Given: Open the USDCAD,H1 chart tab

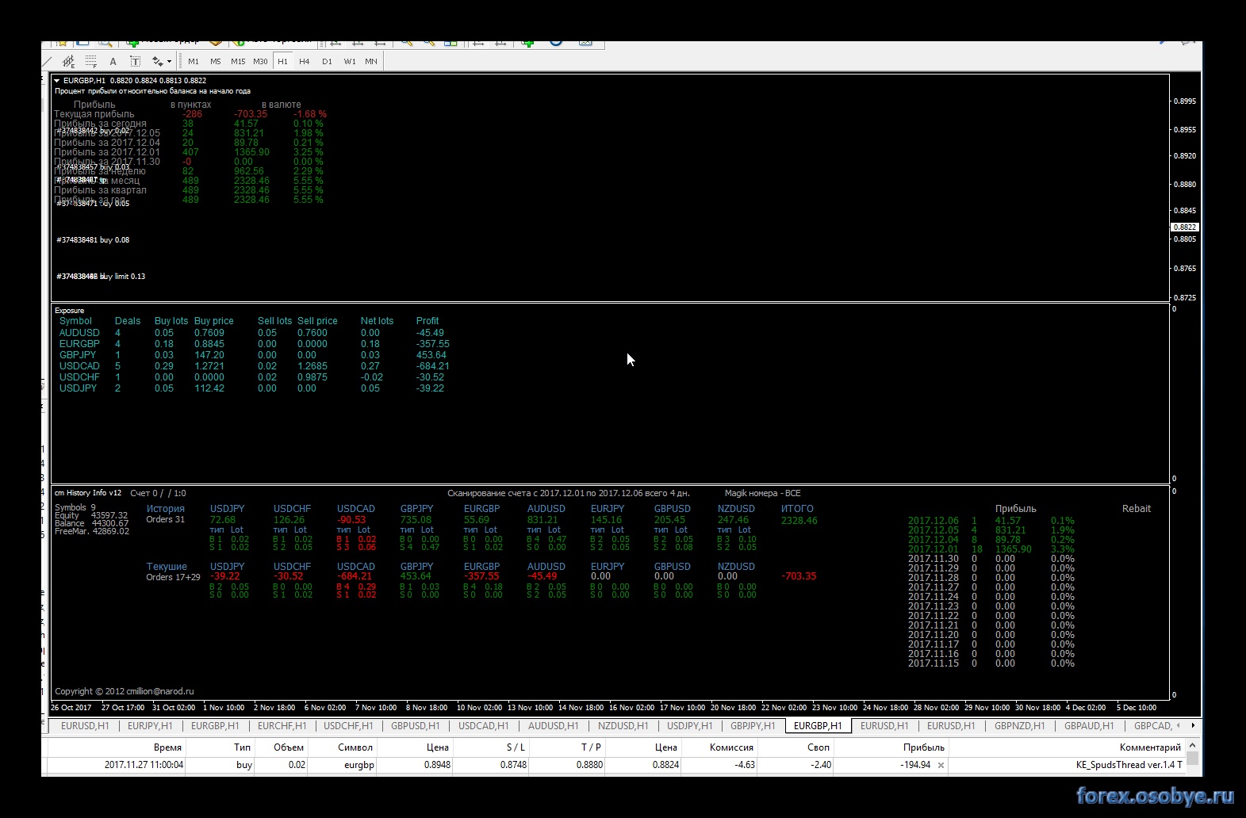Looking at the screenshot, I should pos(484,725).
